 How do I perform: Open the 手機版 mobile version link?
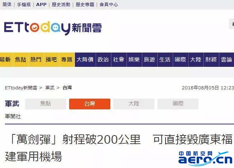pos(24,4)
